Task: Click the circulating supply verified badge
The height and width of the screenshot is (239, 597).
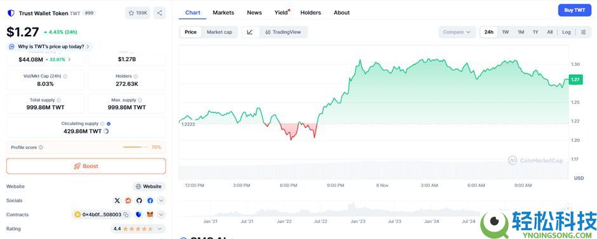Action: pos(109,124)
